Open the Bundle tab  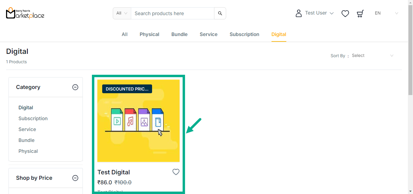click(179, 35)
